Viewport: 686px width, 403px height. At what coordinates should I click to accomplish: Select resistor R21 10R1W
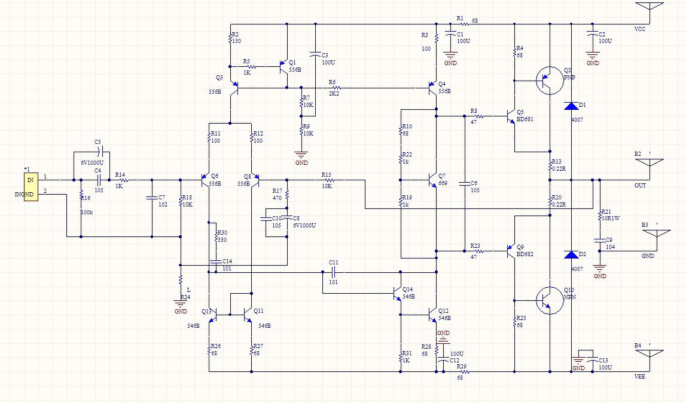(x=599, y=215)
